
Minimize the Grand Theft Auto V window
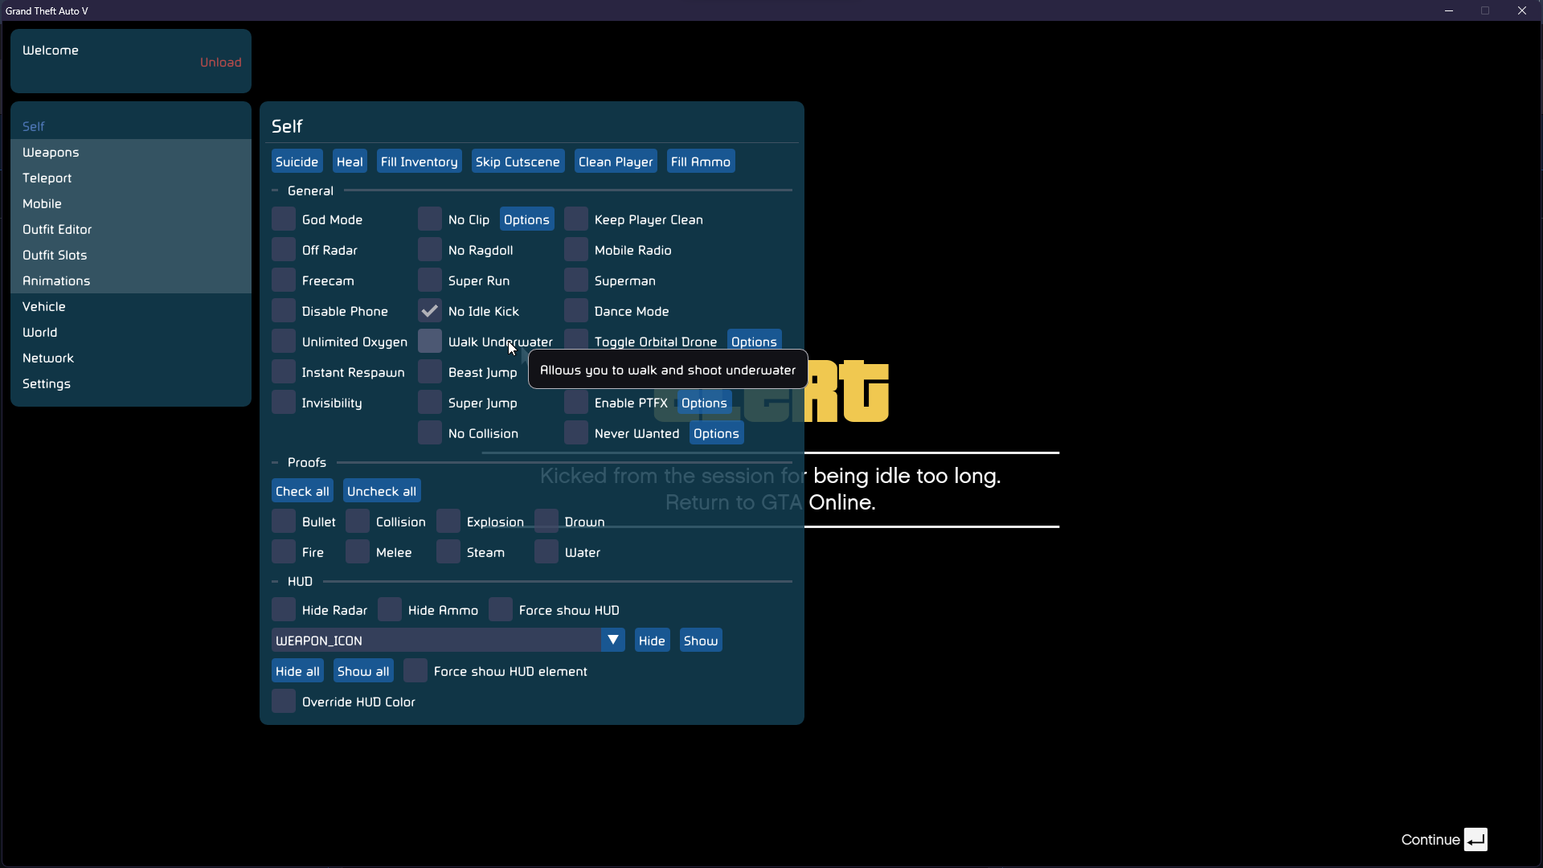tap(1449, 10)
